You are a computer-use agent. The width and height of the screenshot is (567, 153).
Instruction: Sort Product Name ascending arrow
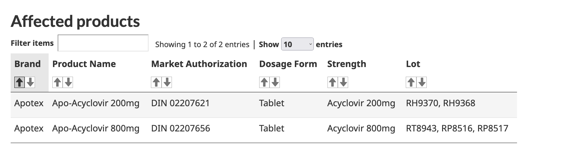[58, 82]
